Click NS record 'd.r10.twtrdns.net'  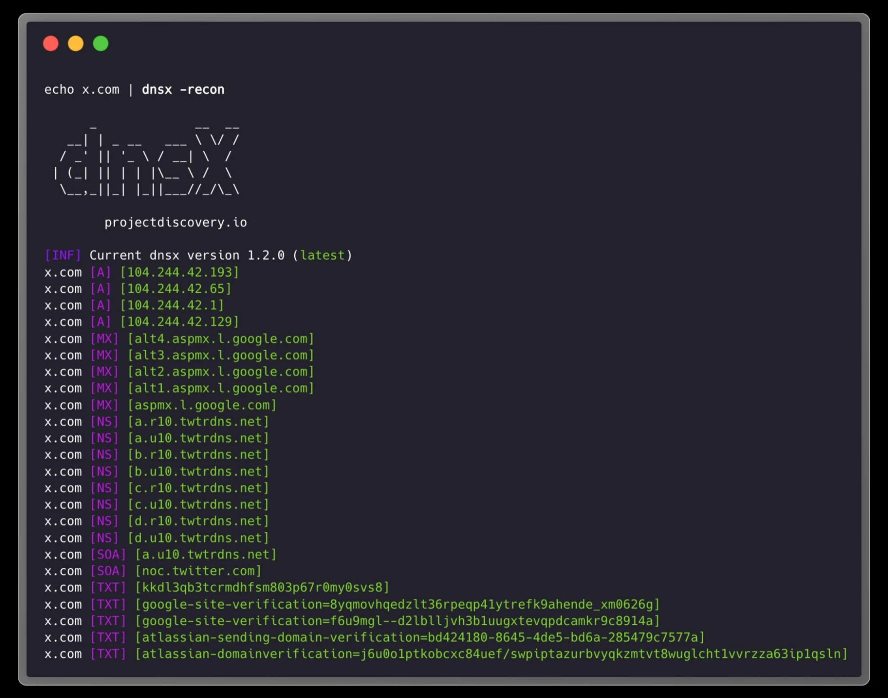[x=198, y=521]
